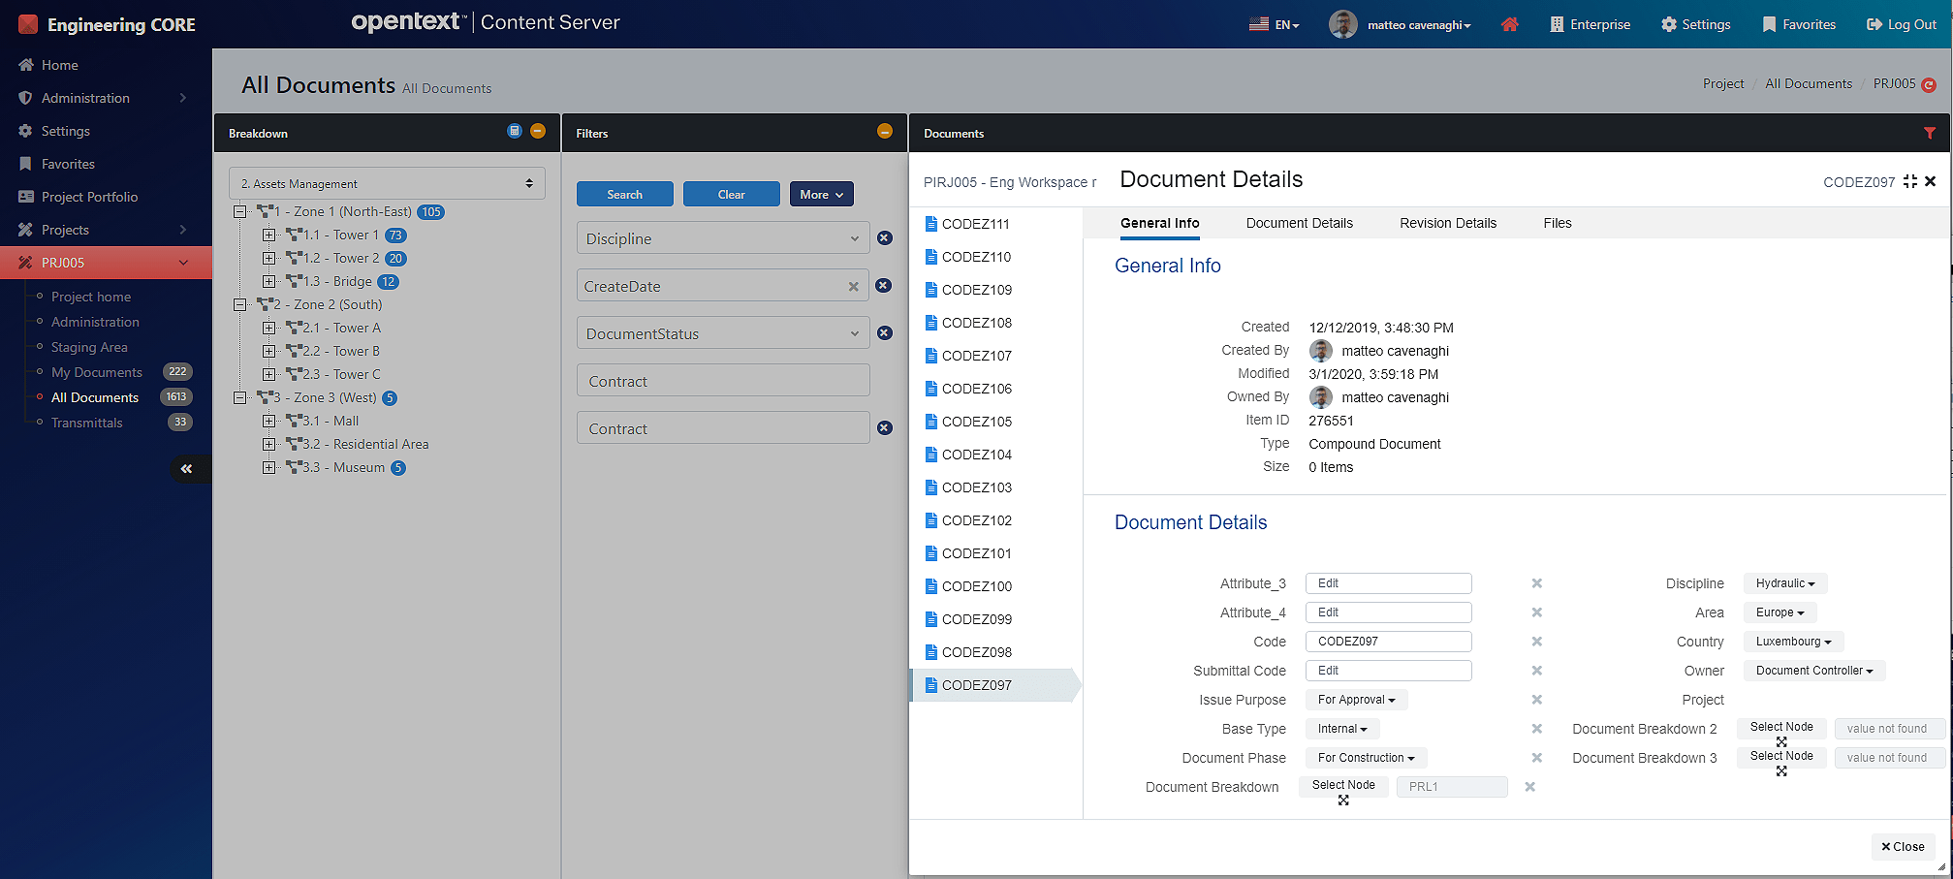The width and height of the screenshot is (1953, 879).
Task: Open the Assets Management breakdown selector
Action: point(387,183)
